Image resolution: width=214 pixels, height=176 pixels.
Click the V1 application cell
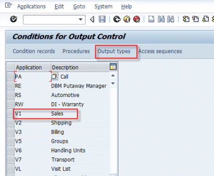(33, 114)
